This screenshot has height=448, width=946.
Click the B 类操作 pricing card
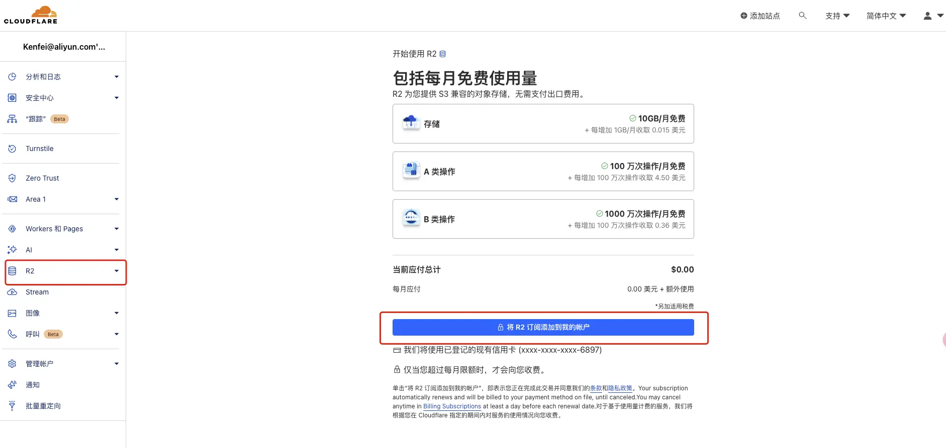(543, 219)
